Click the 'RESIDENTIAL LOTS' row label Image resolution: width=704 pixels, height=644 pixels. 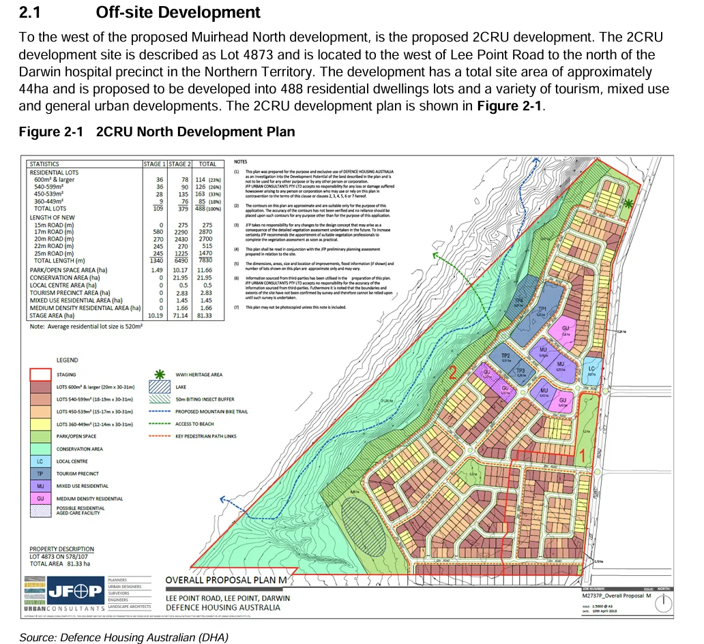[54, 172]
